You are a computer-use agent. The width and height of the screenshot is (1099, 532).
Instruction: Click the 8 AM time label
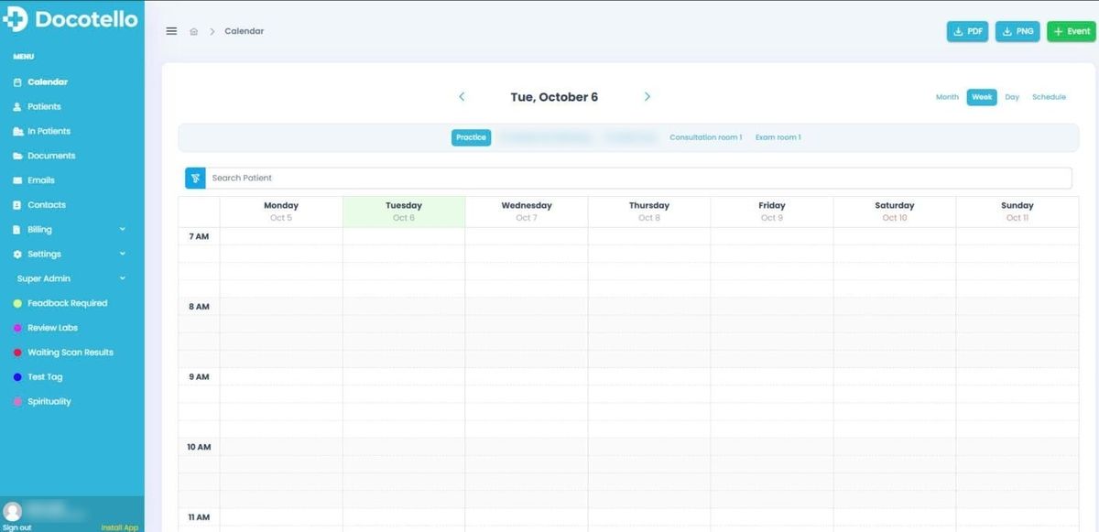pyautogui.click(x=199, y=307)
